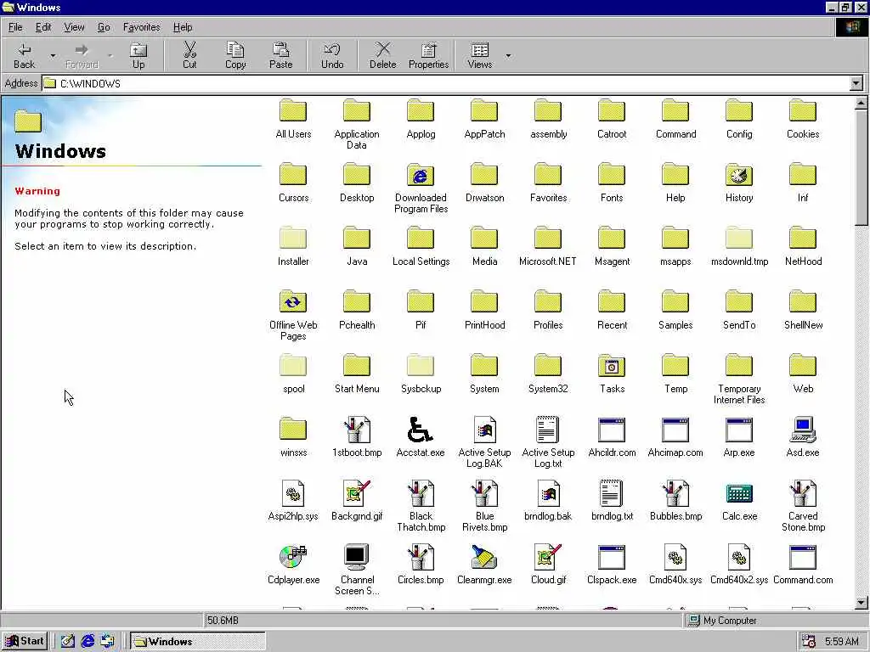Select the bmdlog.bak file

click(548, 501)
